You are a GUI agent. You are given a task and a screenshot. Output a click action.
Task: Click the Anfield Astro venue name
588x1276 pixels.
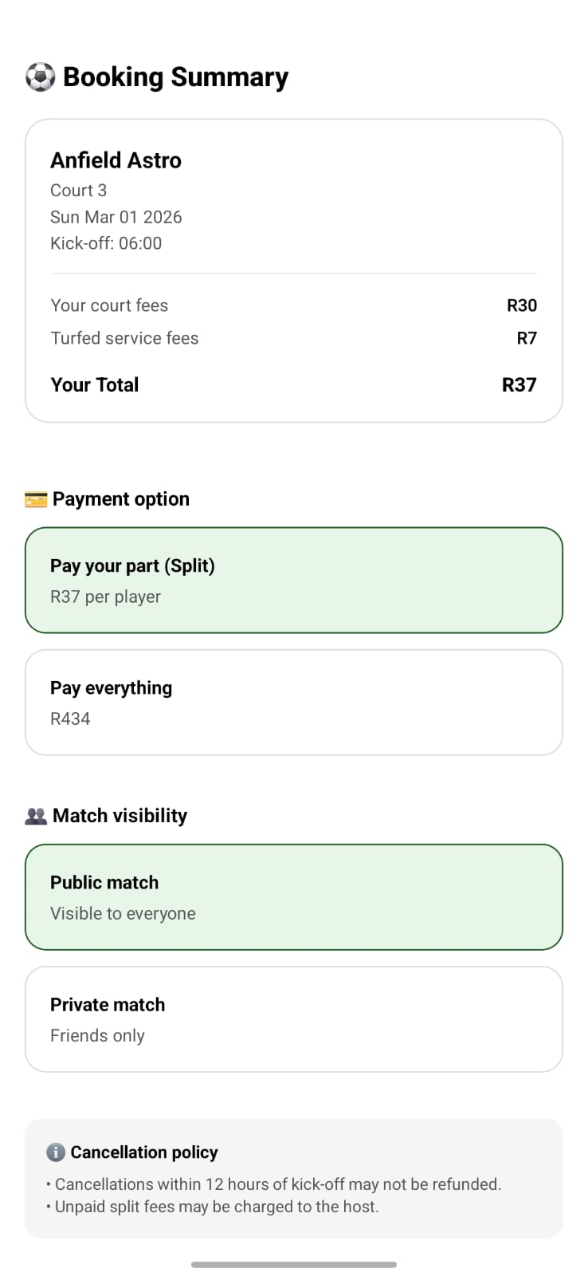(x=116, y=160)
